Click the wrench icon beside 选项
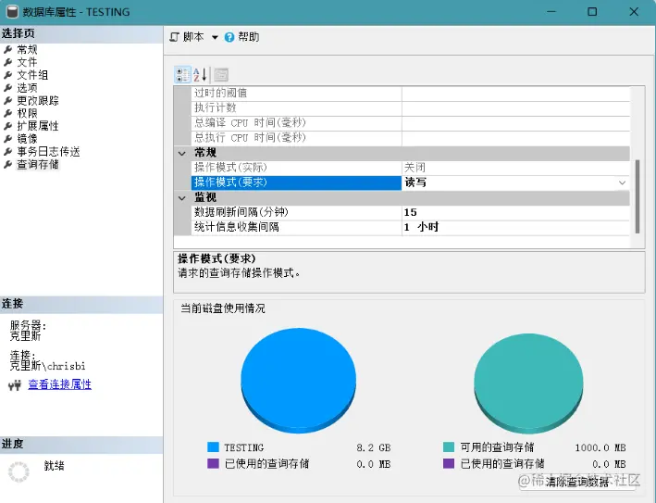This screenshot has height=503, width=656. coord(7,88)
